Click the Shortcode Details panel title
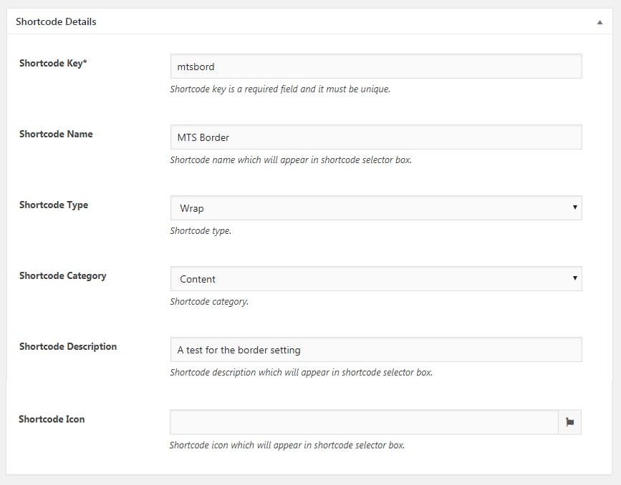The image size is (621, 485). pyautogui.click(x=56, y=21)
